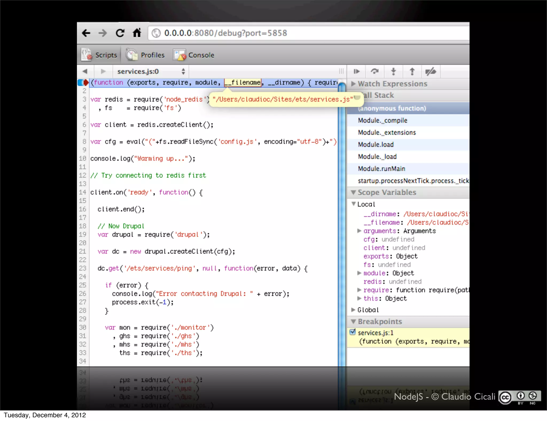The height and width of the screenshot is (421, 547).
Task: Expand the module Object variable
Action: click(359, 273)
